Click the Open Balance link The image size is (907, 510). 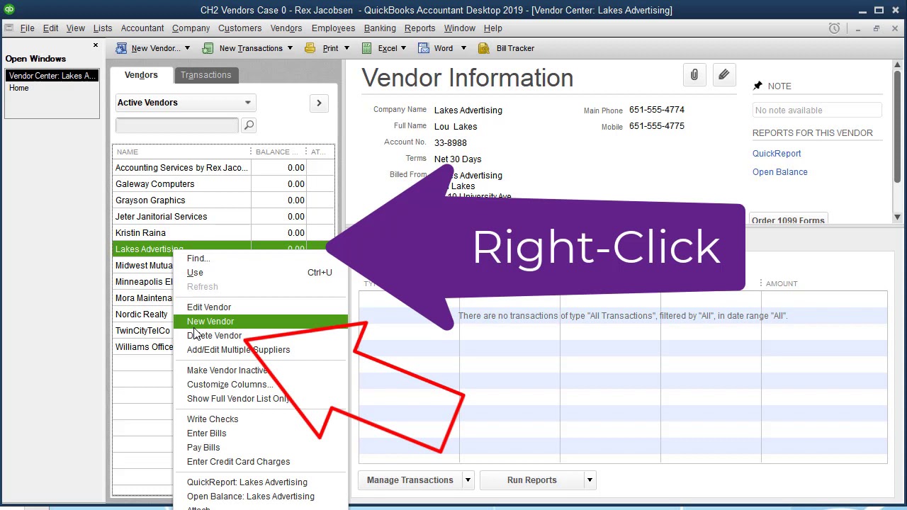[x=779, y=172]
